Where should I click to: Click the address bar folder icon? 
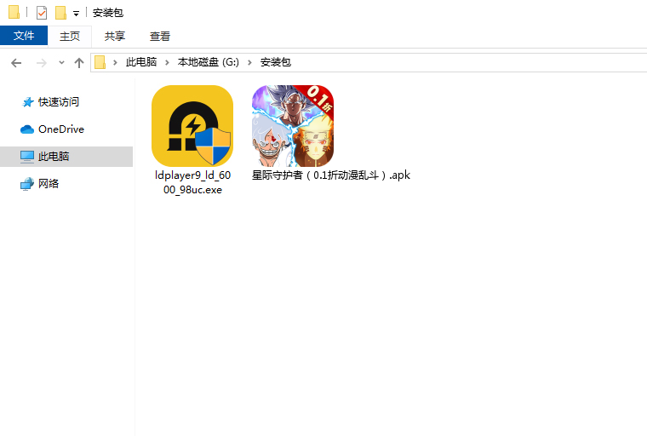point(100,62)
